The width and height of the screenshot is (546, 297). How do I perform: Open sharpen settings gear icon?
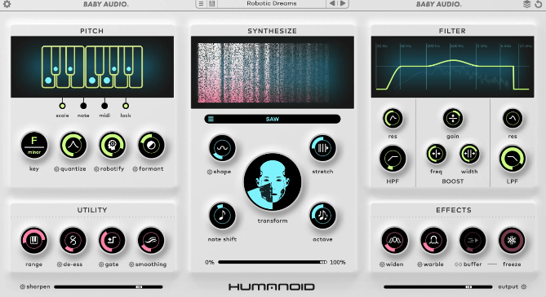click(x=22, y=287)
